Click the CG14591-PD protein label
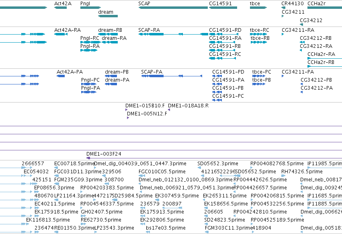This screenshot has height=234, width=342. (x=228, y=72)
